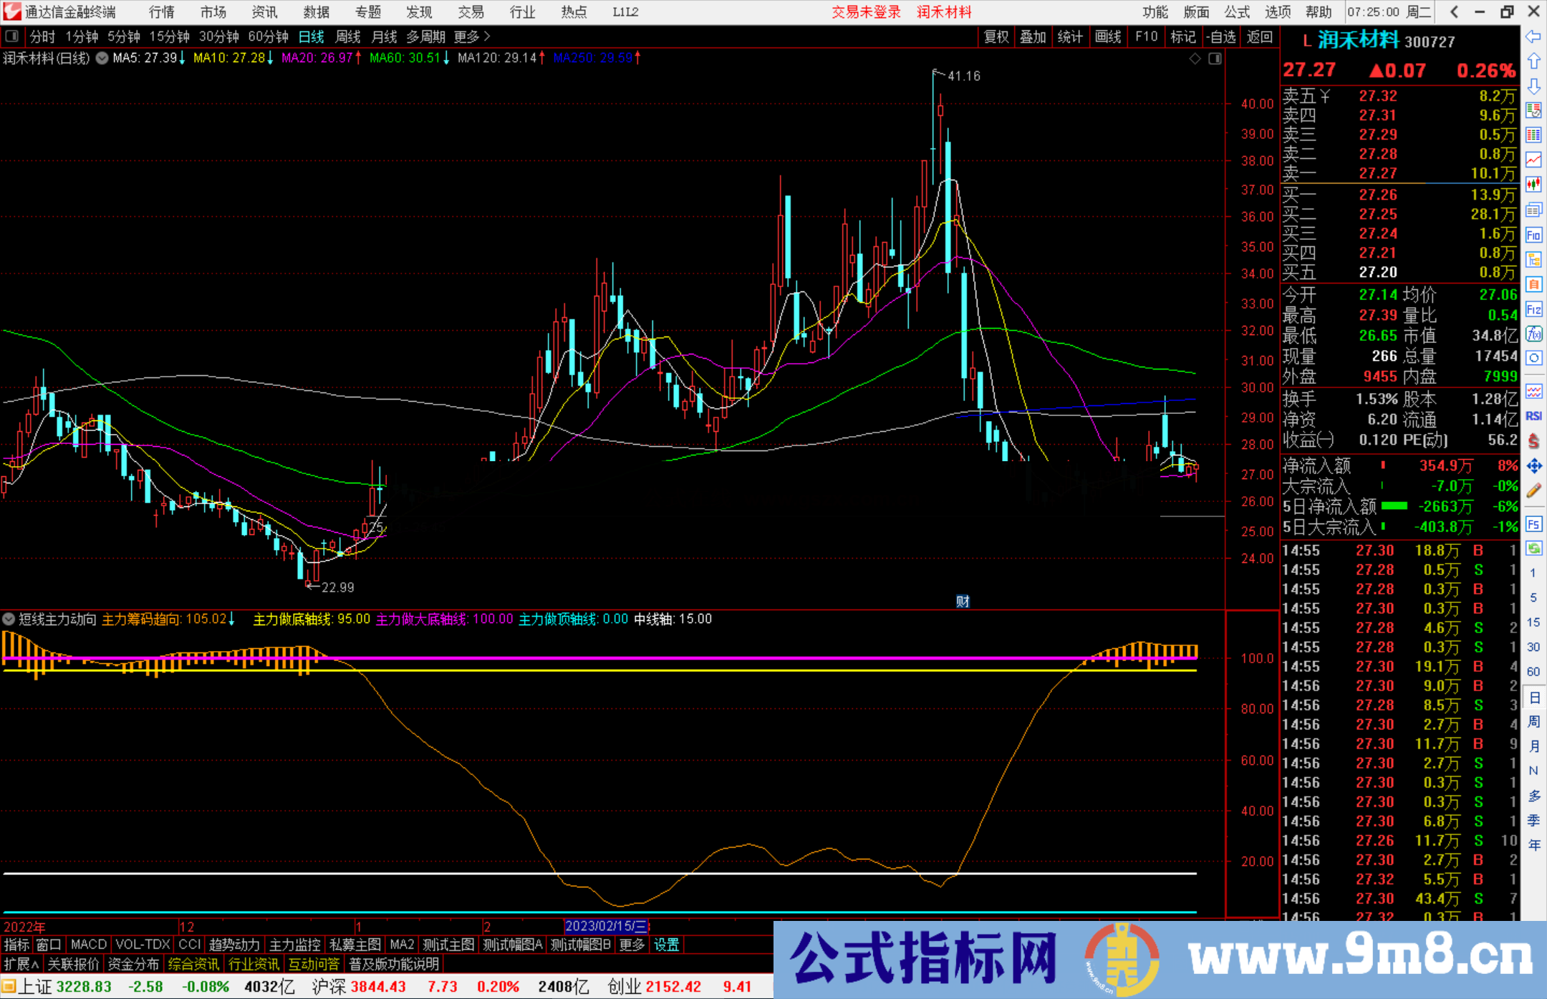Switch to the MACD indicator tab
1547x999 pixels.
(87, 945)
